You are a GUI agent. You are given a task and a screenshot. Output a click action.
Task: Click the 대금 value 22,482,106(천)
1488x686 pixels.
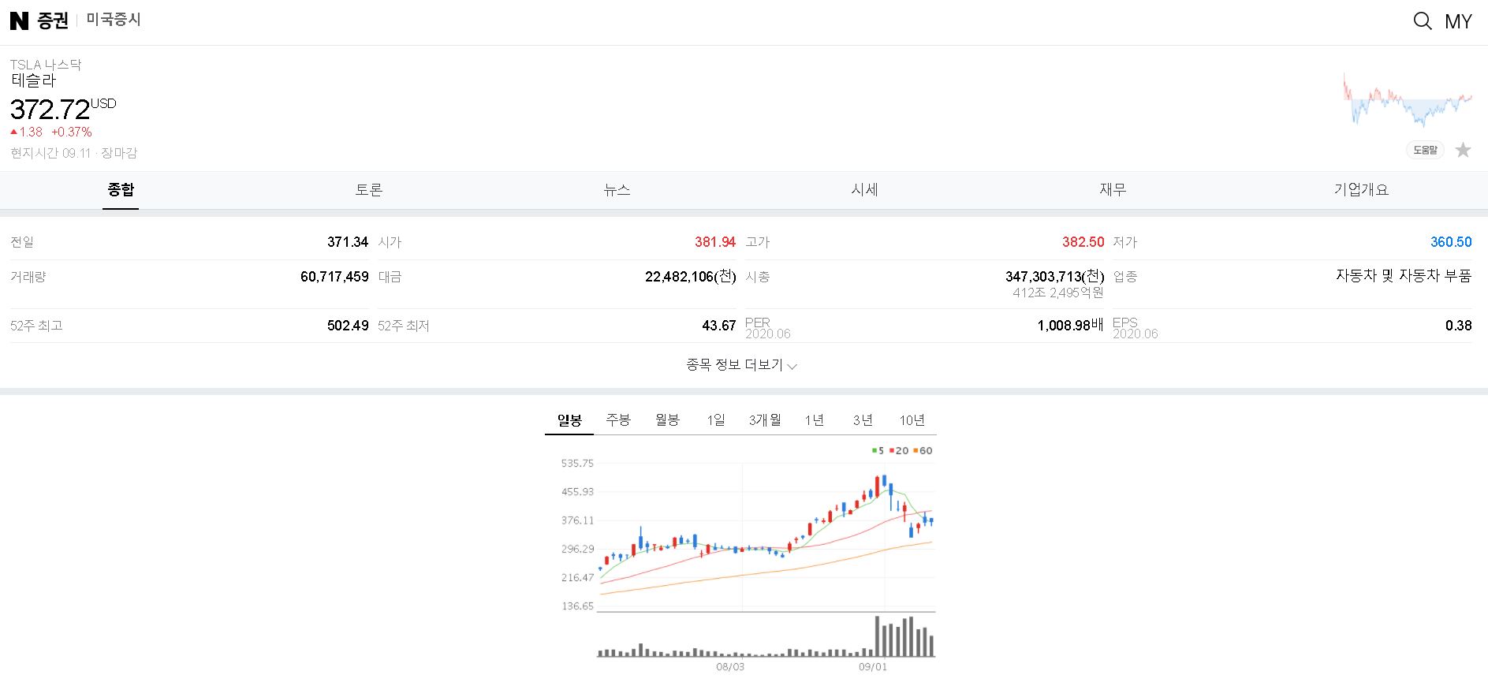[691, 277]
